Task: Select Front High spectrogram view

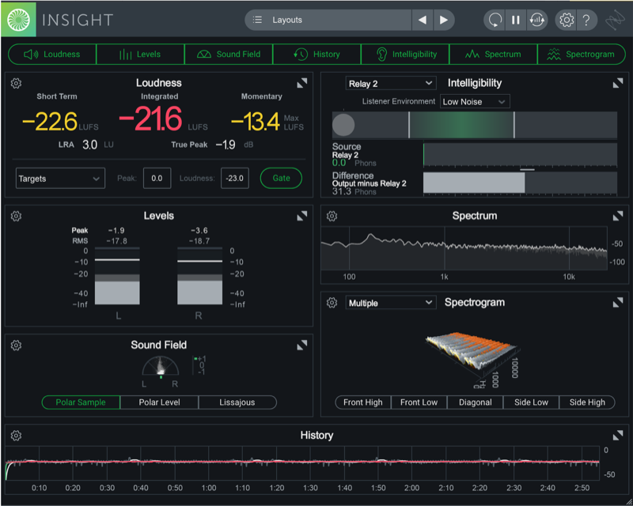Action: coord(363,402)
